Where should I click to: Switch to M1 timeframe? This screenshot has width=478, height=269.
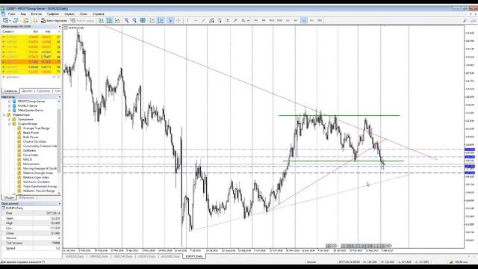pos(255,20)
